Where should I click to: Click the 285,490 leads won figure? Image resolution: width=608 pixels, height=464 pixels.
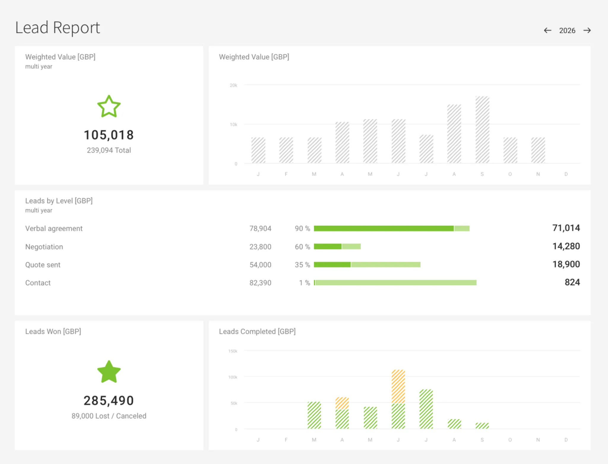109,401
